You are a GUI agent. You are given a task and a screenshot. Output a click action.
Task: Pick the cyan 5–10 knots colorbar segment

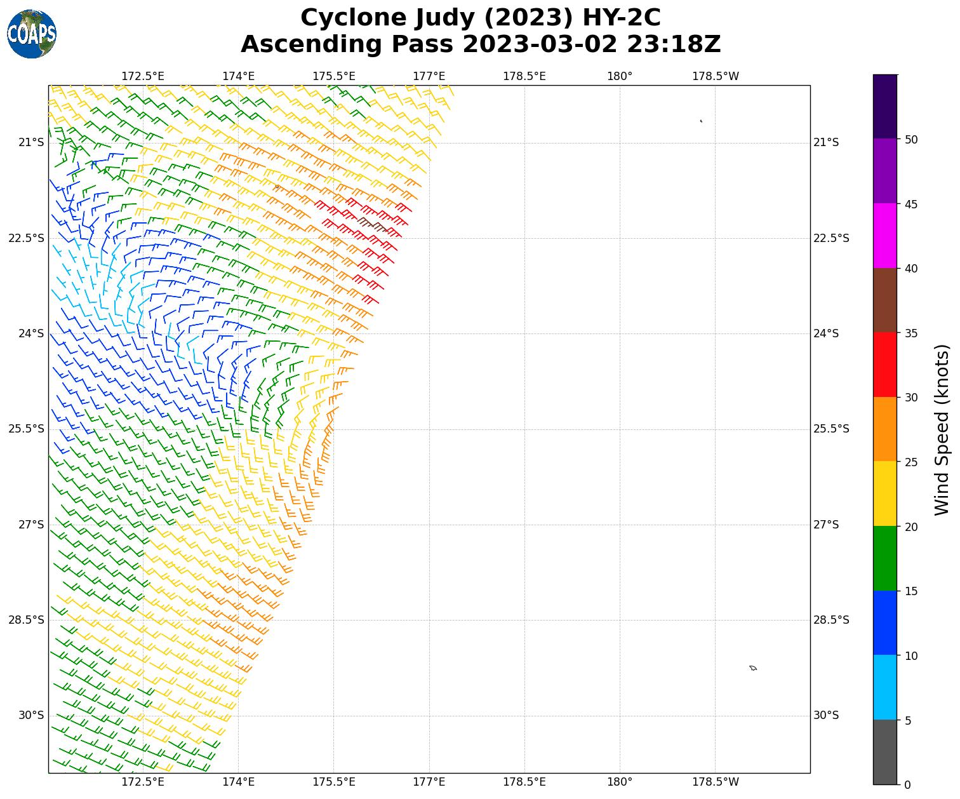[884, 687]
